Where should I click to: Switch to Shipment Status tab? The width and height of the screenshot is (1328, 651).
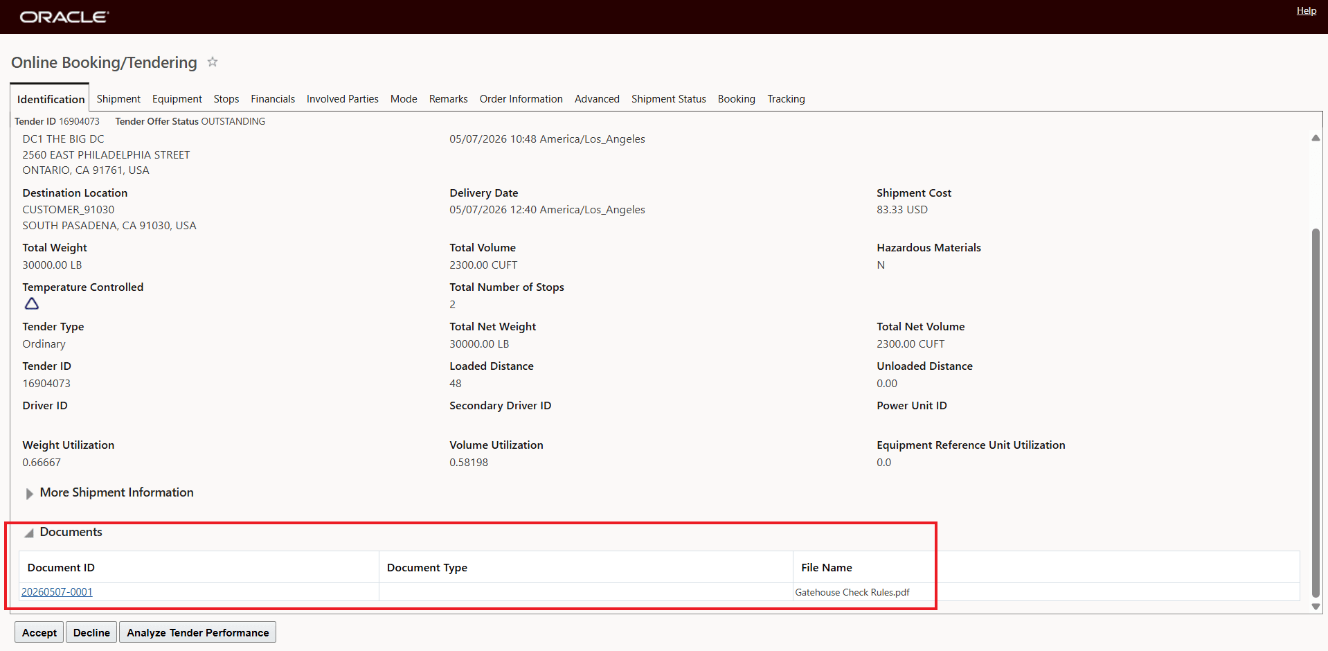[669, 99]
